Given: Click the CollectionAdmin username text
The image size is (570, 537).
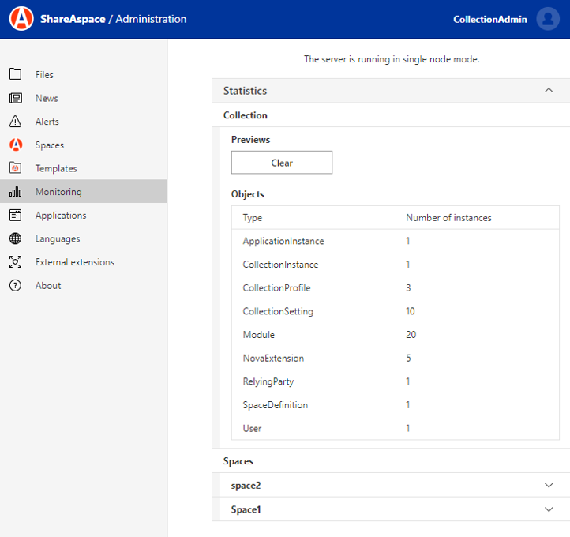Looking at the screenshot, I should 489,20.
